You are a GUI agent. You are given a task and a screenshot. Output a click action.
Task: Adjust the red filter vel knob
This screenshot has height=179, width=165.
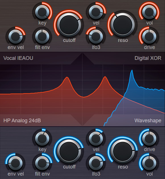[x=96, y=12]
